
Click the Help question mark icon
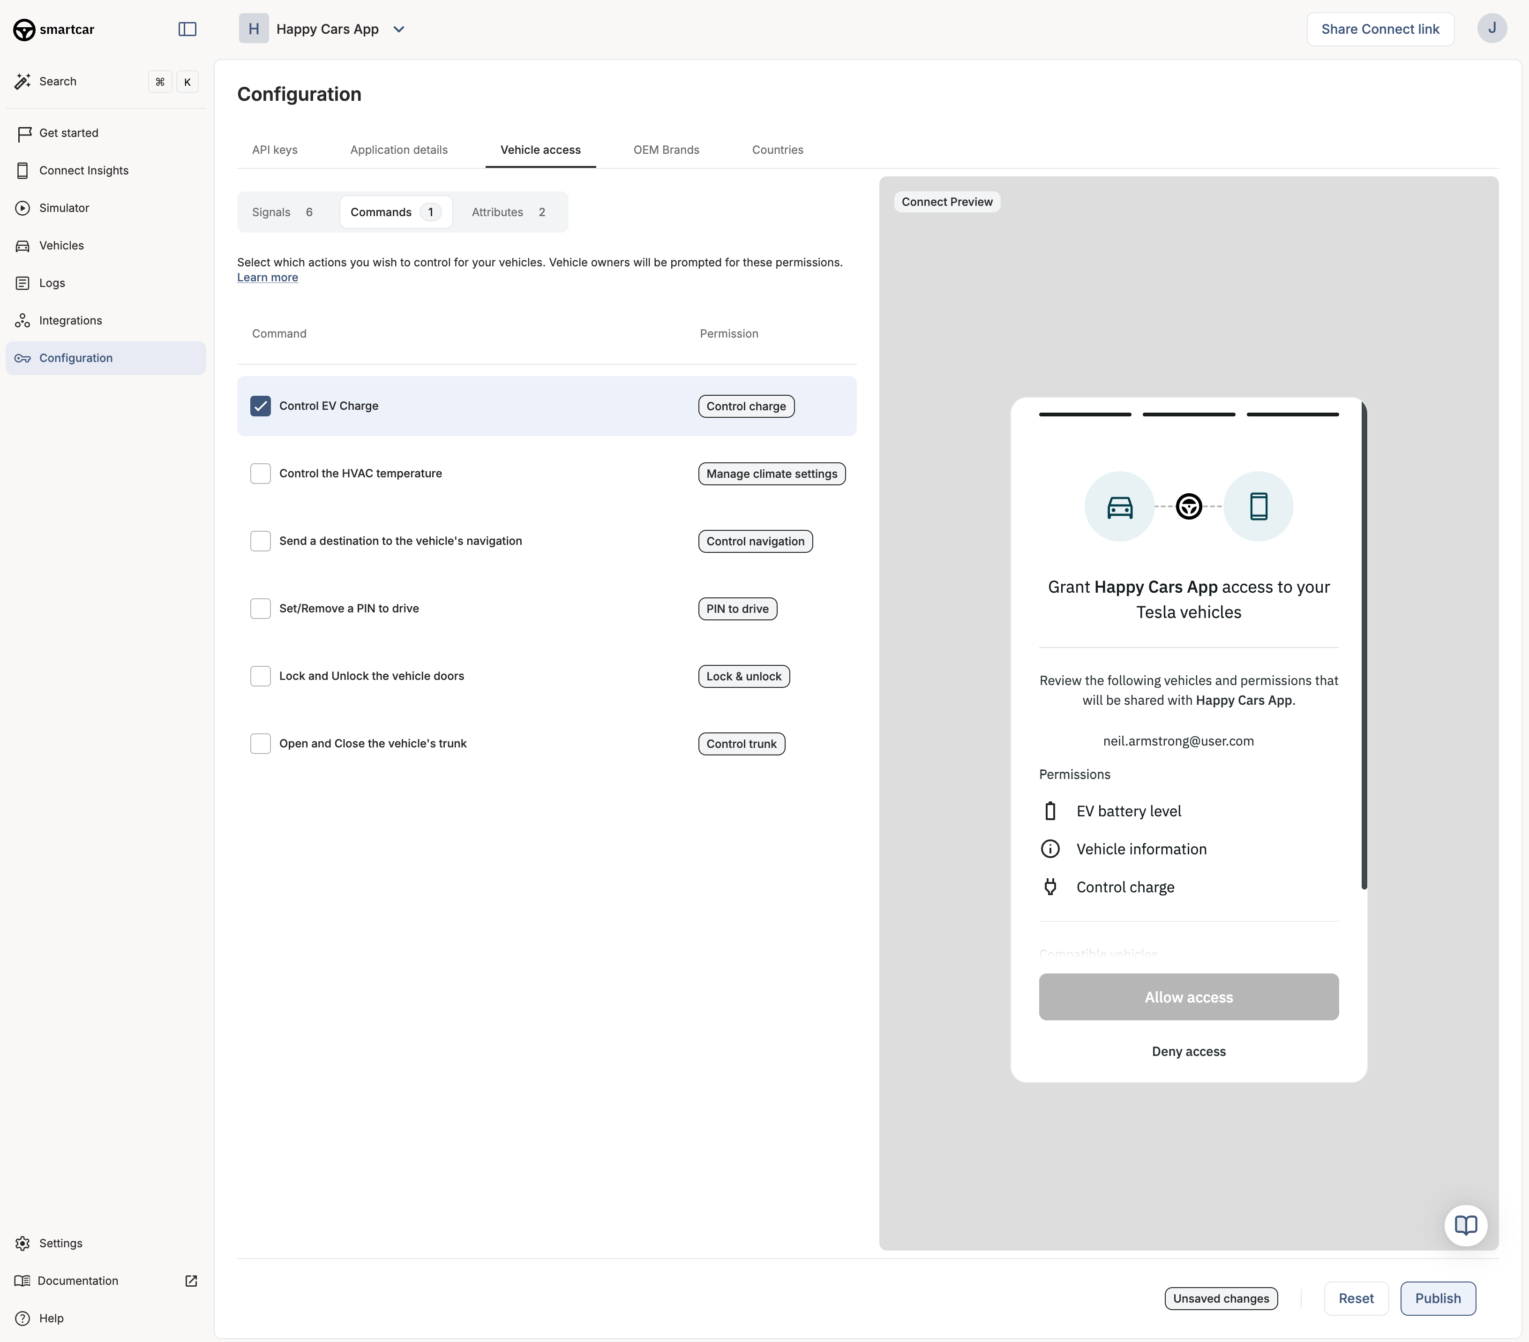[22, 1318]
